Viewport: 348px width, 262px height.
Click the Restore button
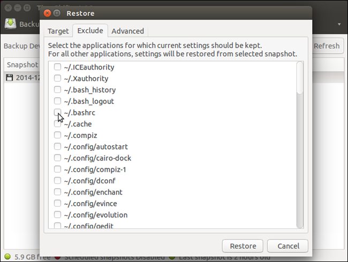[x=243, y=246]
